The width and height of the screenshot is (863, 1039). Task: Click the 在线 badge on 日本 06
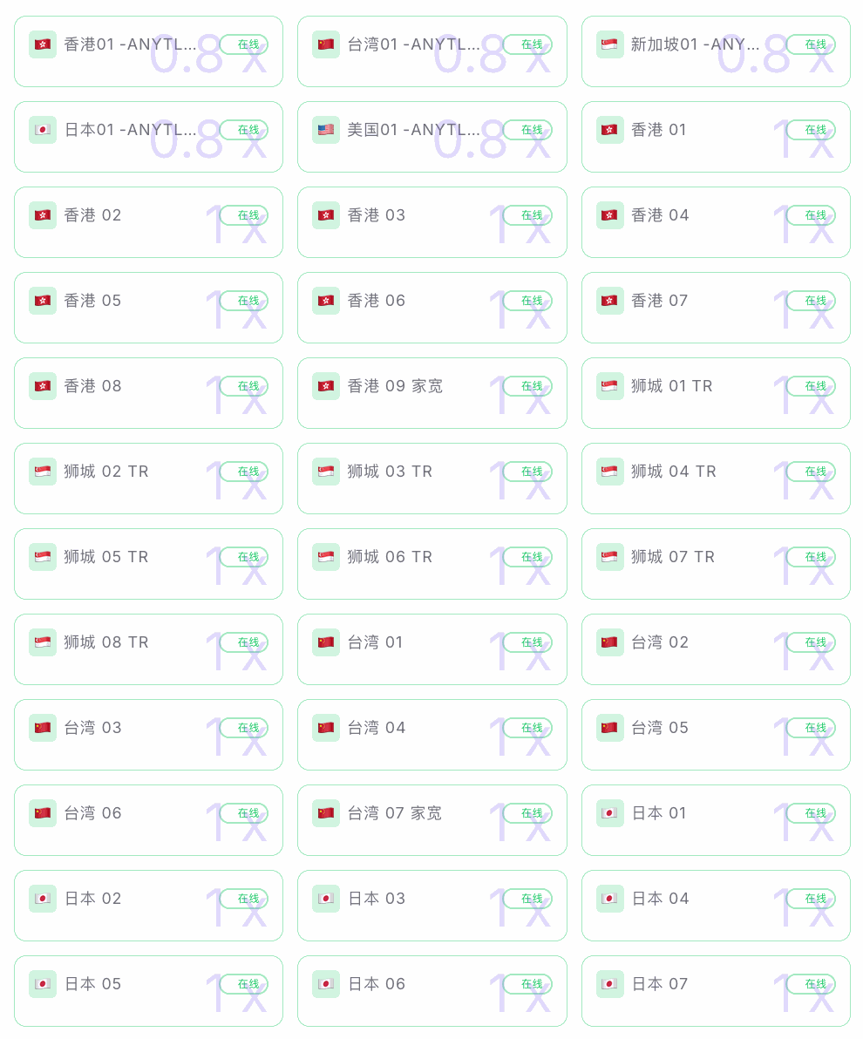[x=527, y=984]
